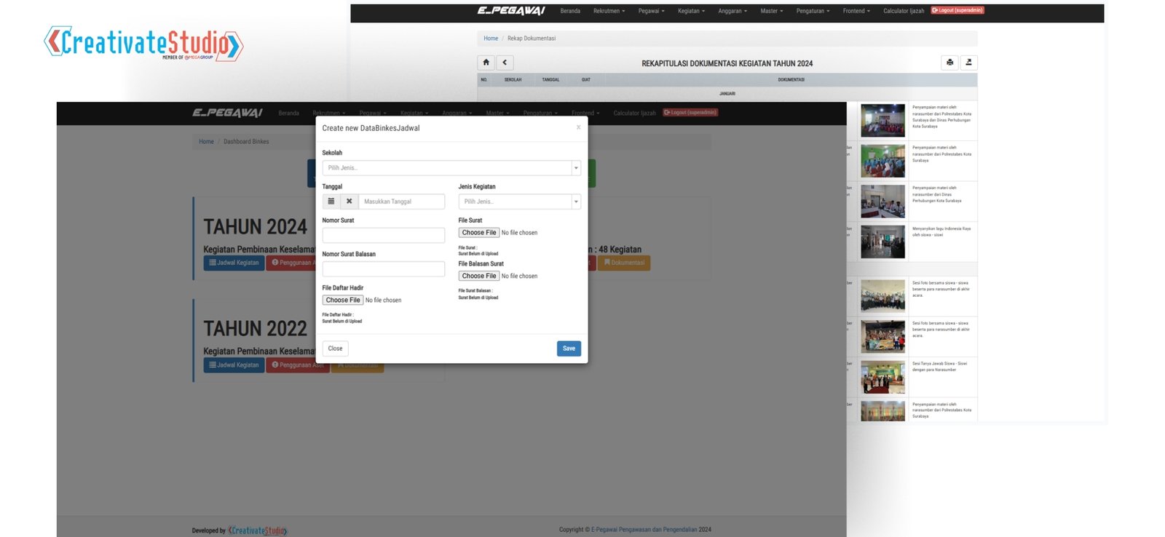Click the Home breadcrumb link on Rekap page

(491, 39)
